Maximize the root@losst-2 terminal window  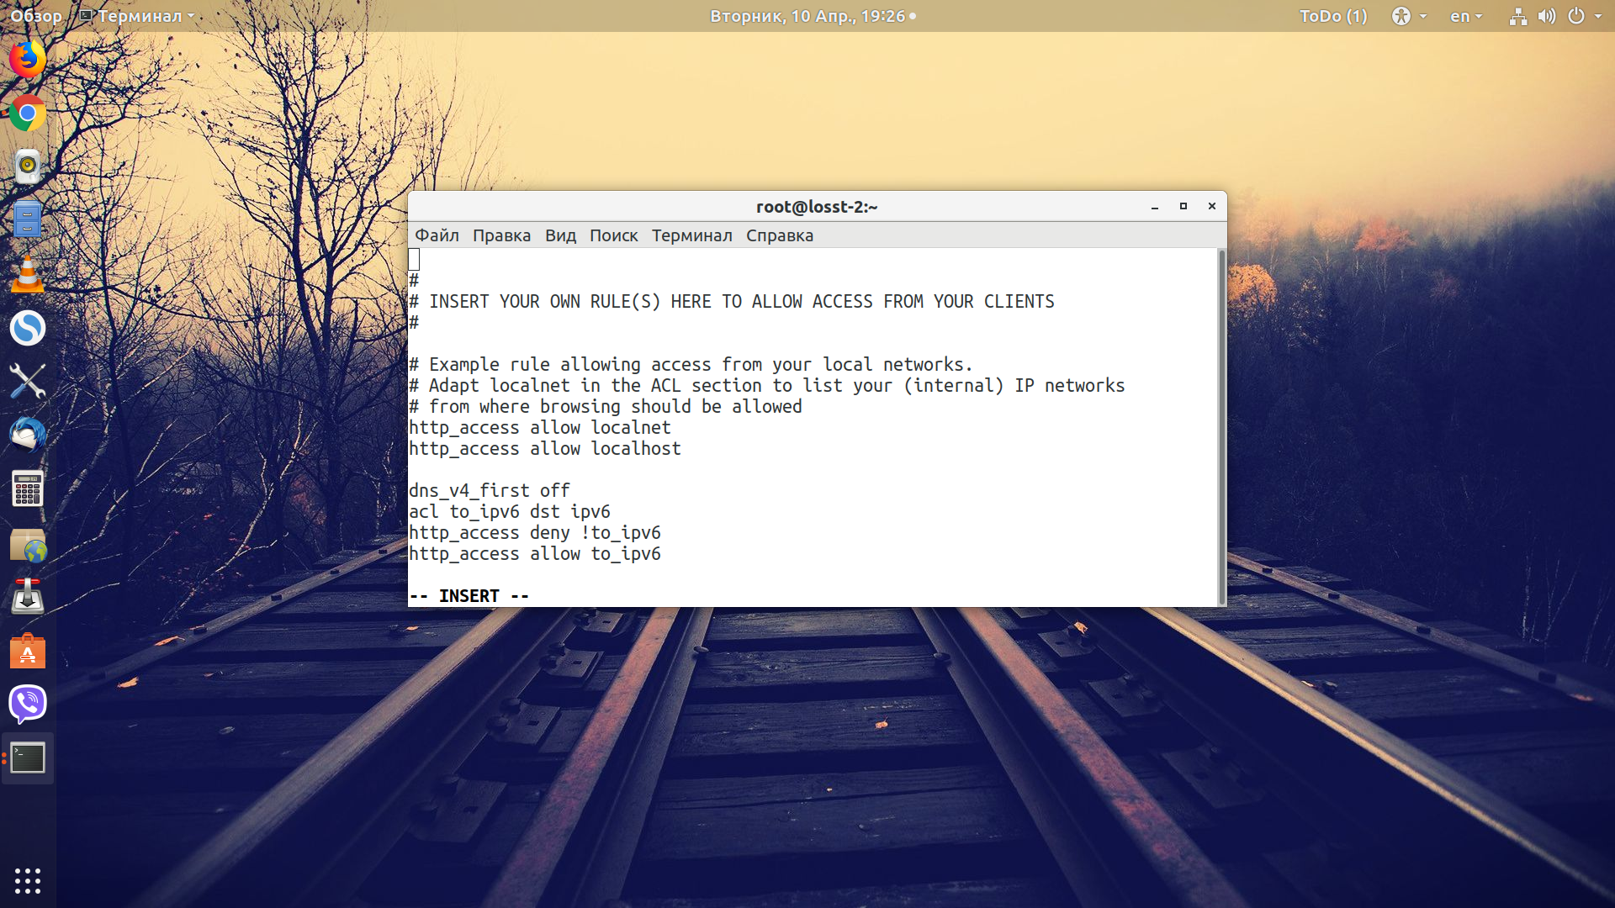tap(1183, 207)
